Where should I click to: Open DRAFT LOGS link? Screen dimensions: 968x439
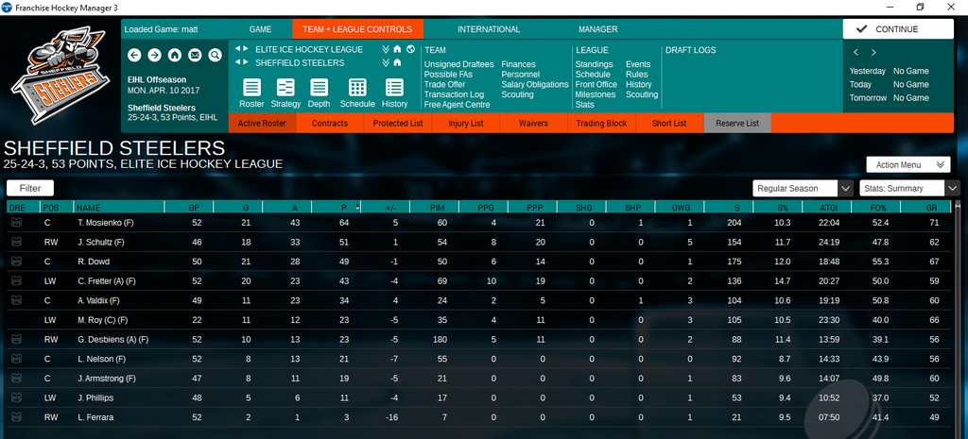(690, 50)
